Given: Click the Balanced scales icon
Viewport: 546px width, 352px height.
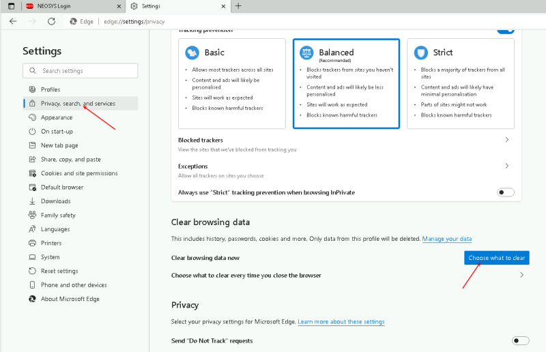Looking at the screenshot, I should click(306, 53).
